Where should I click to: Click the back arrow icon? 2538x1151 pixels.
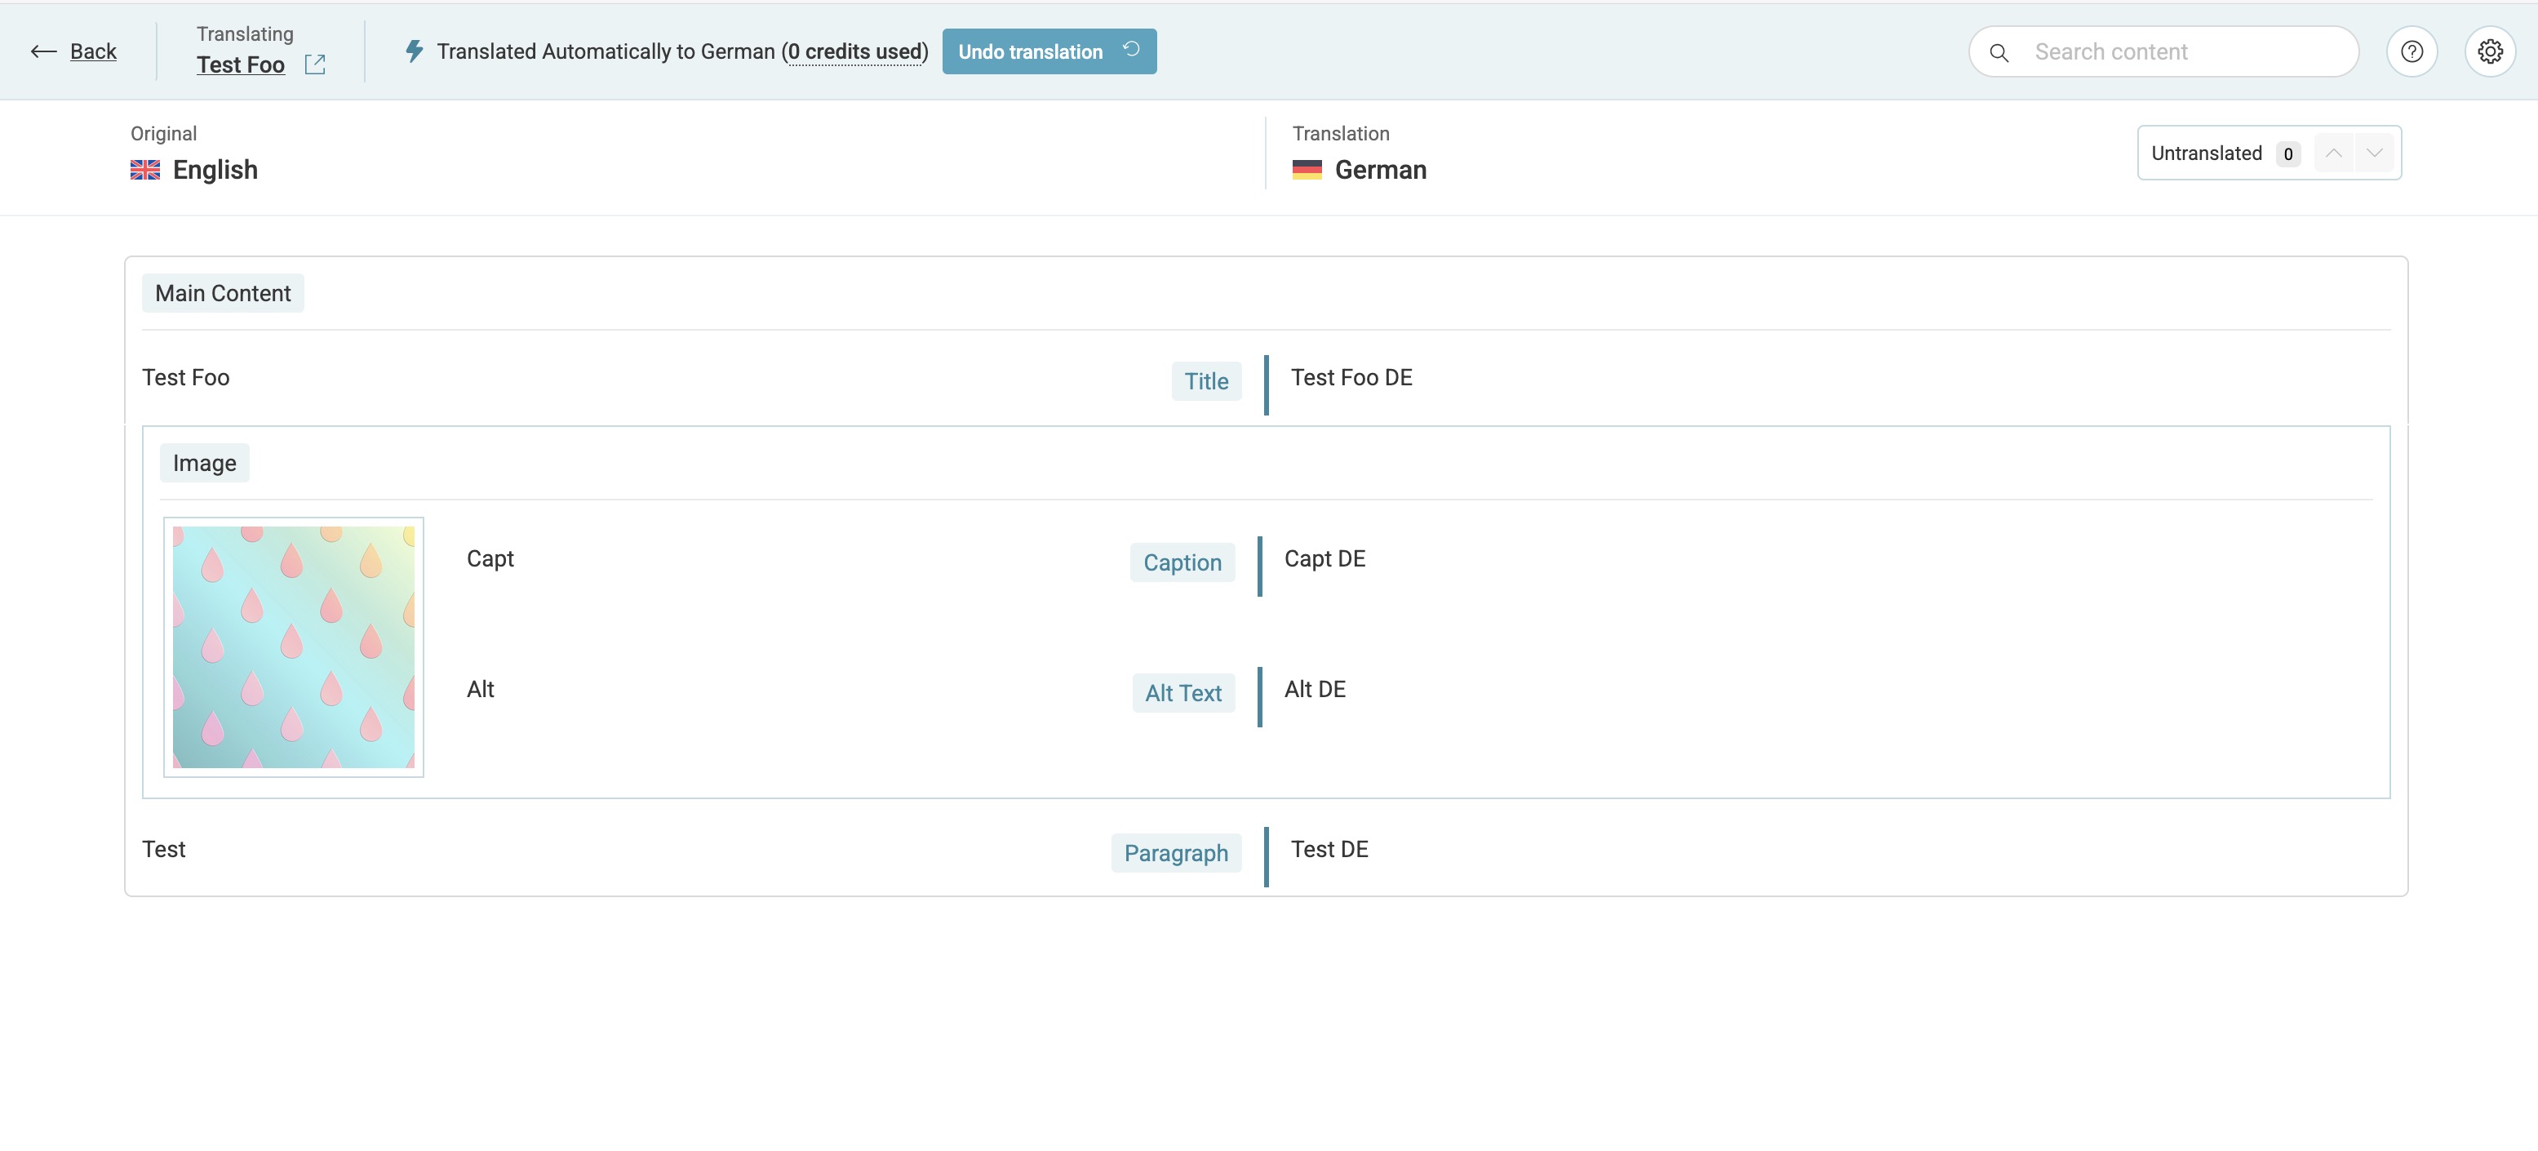click(43, 51)
